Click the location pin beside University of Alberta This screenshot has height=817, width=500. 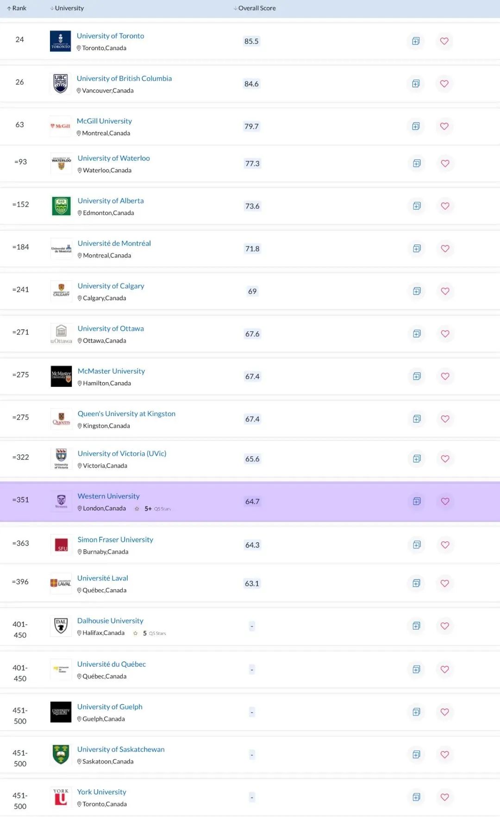80,213
